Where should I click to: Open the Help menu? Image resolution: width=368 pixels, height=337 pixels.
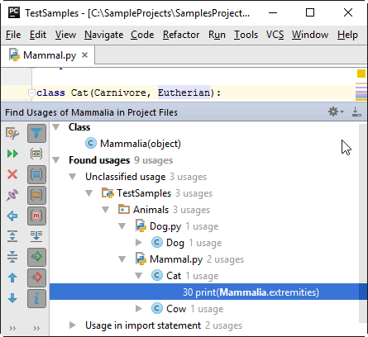pyautogui.click(x=347, y=35)
